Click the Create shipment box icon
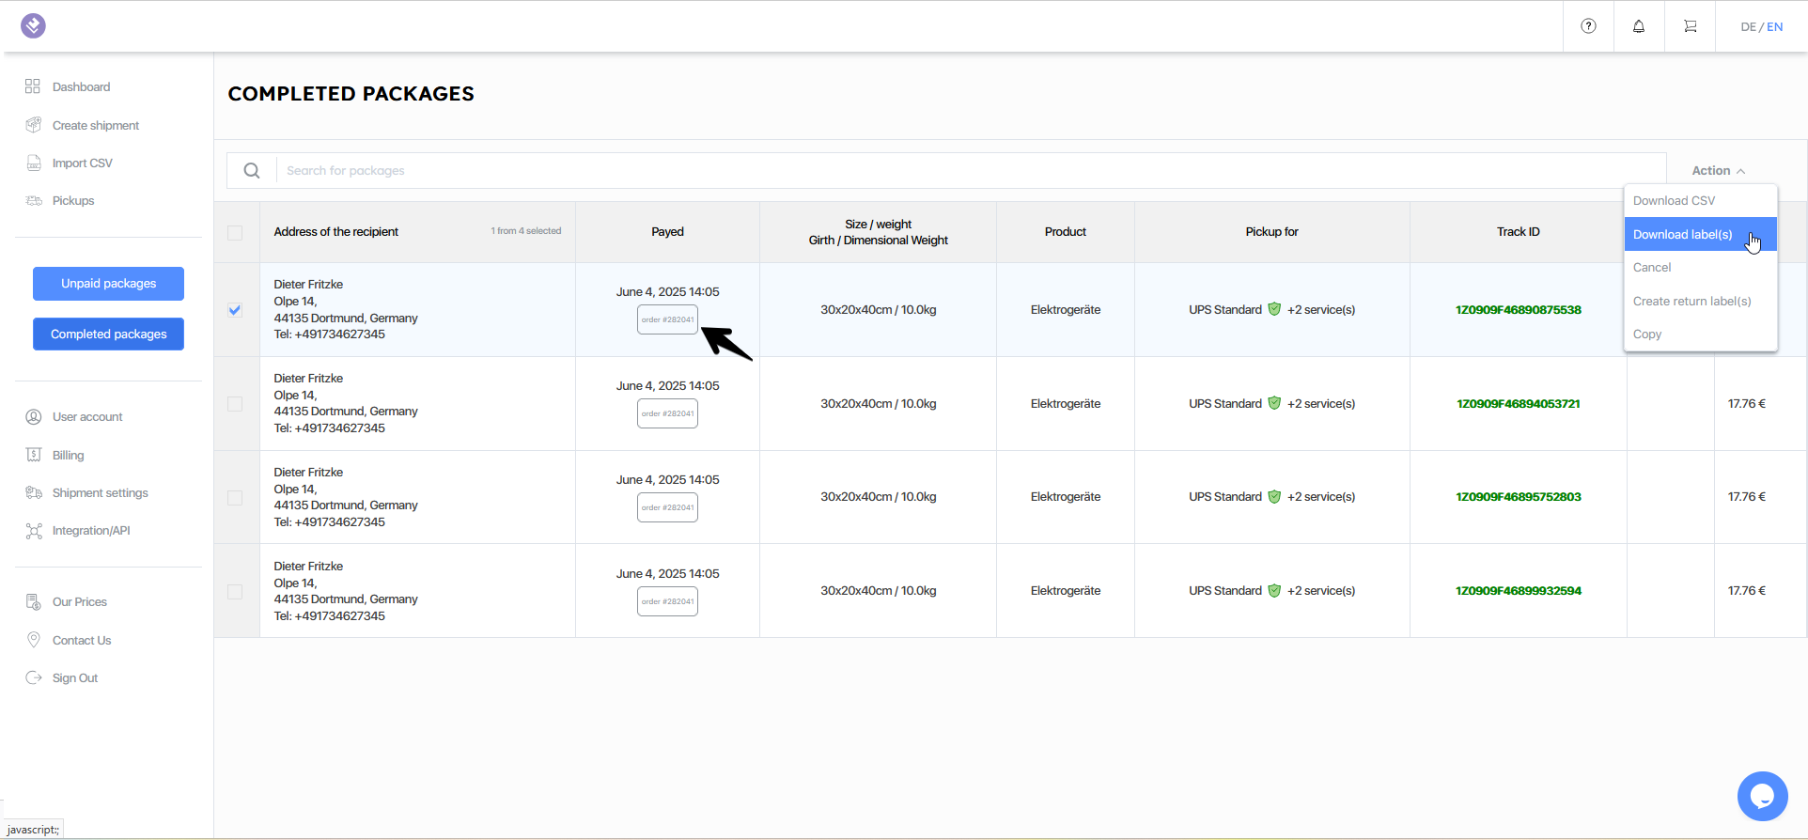The image size is (1808, 840). pos(33,125)
